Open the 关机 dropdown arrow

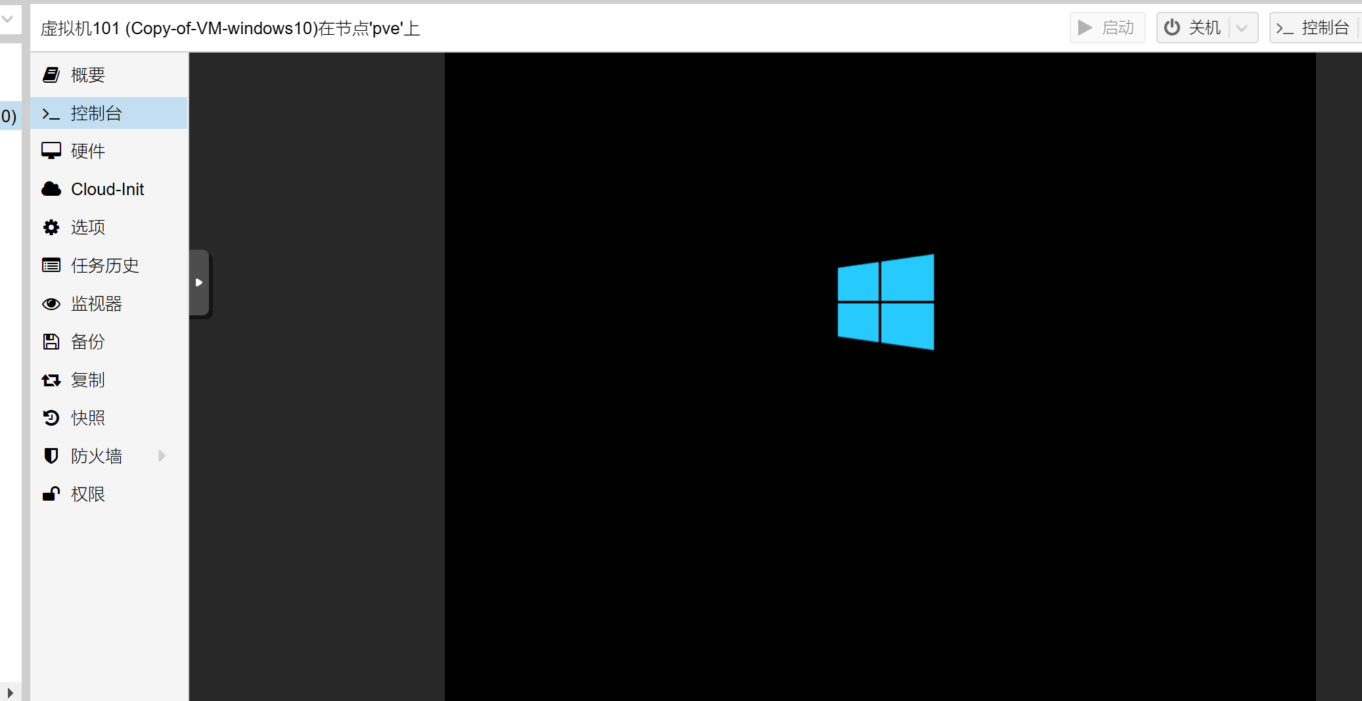tap(1242, 28)
